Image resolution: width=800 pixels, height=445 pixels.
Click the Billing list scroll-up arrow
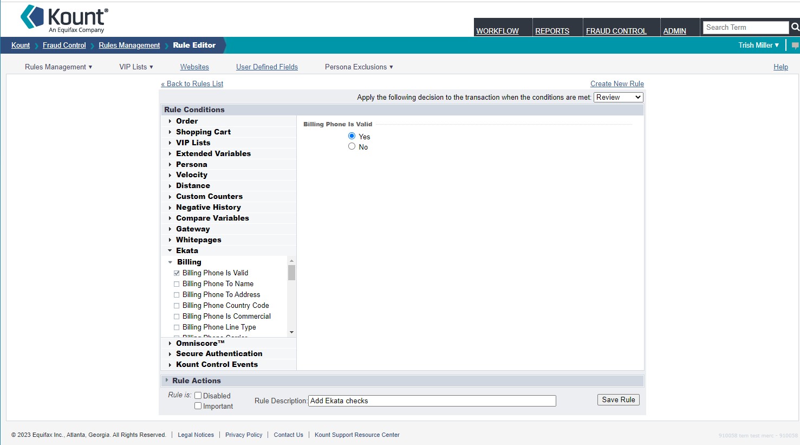291,261
